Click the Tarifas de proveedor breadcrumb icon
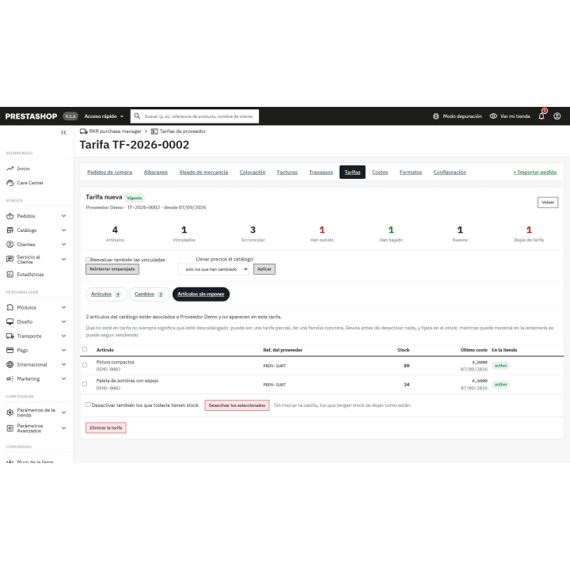This screenshot has width=570, height=570. pos(154,131)
